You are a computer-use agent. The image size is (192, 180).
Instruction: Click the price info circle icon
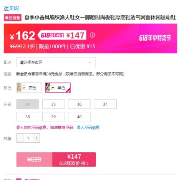[x=92, y=35]
